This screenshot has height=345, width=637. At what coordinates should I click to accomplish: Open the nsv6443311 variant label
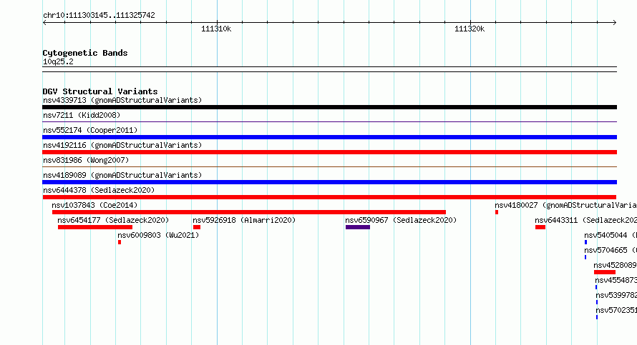click(x=585, y=220)
